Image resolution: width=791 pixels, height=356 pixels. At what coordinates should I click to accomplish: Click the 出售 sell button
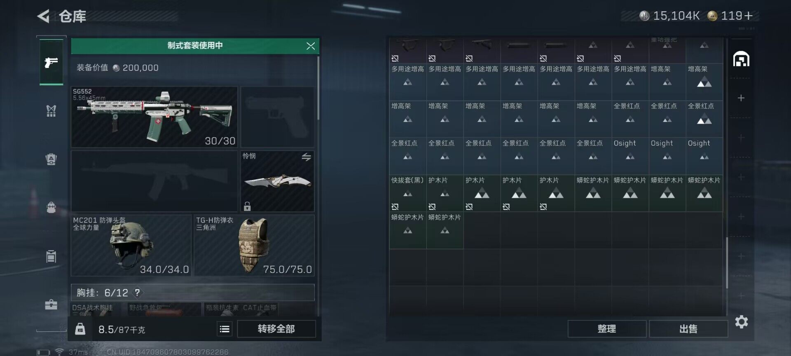click(688, 329)
